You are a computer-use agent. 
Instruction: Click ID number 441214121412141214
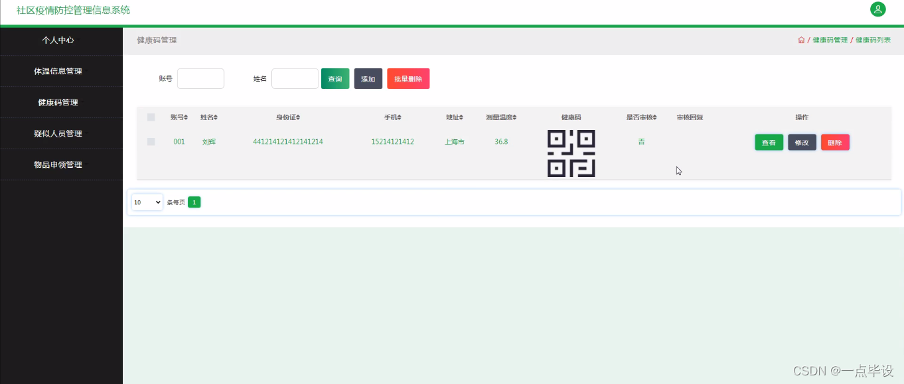[x=288, y=142]
